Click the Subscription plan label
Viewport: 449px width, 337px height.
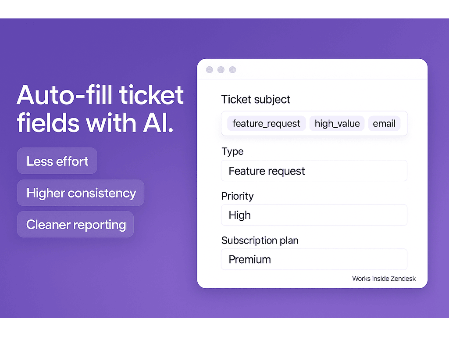tap(260, 240)
